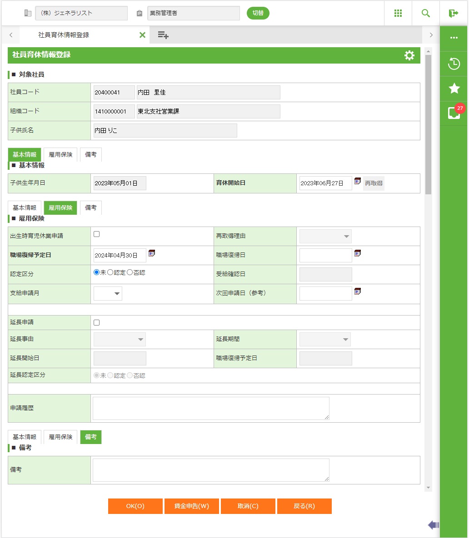The height and width of the screenshot is (538, 469).
Task: Click the 賃金申告(W) button
Action: [x=192, y=506]
